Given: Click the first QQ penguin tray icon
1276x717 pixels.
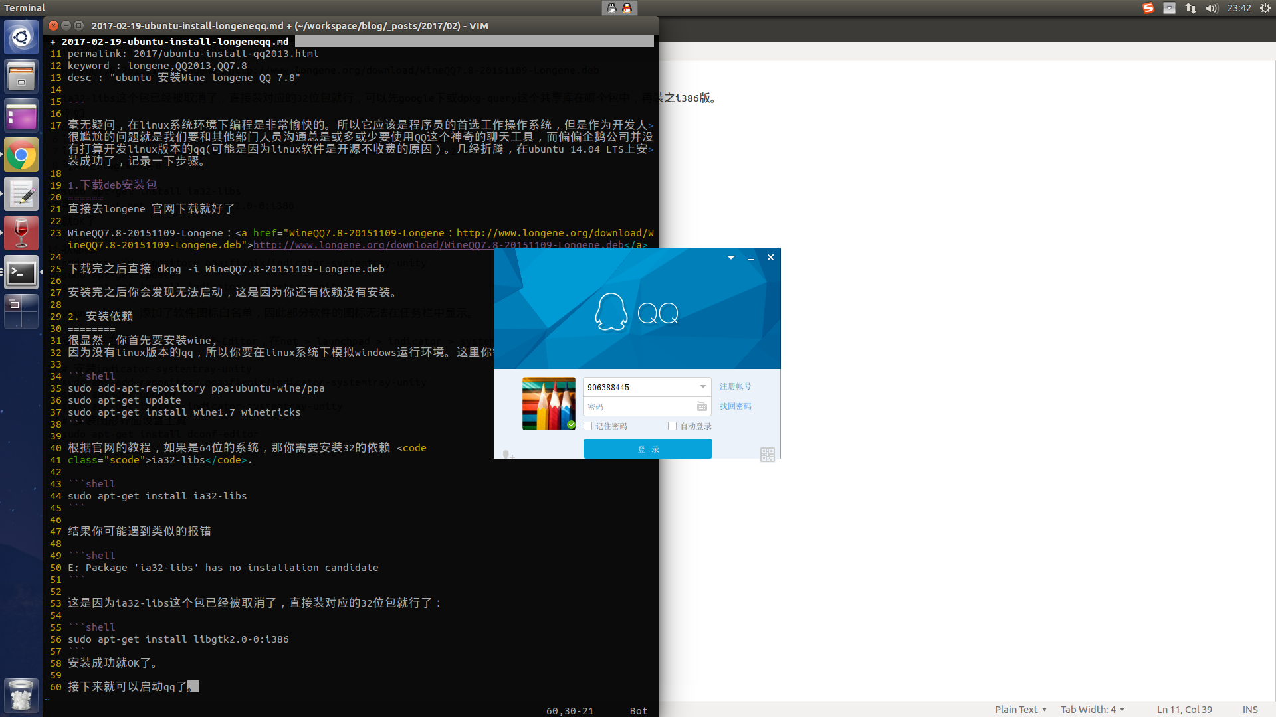Looking at the screenshot, I should coord(612,8).
